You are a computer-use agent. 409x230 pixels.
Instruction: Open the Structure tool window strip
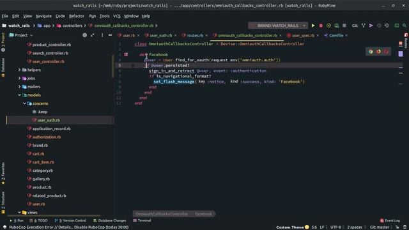[3, 203]
